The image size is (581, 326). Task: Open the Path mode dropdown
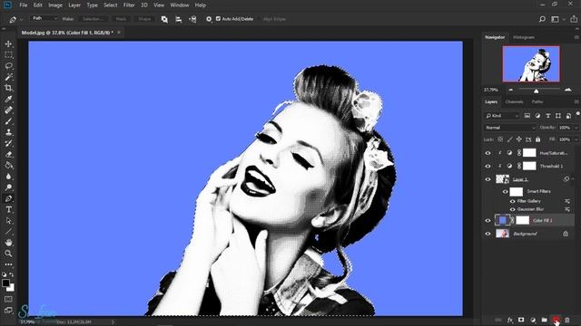pyautogui.click(x=44, y=18)
